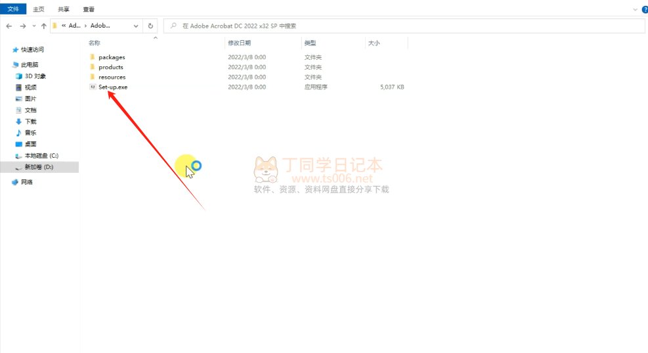Select the products folder name

pyautogui.click(x=111, y=67)
